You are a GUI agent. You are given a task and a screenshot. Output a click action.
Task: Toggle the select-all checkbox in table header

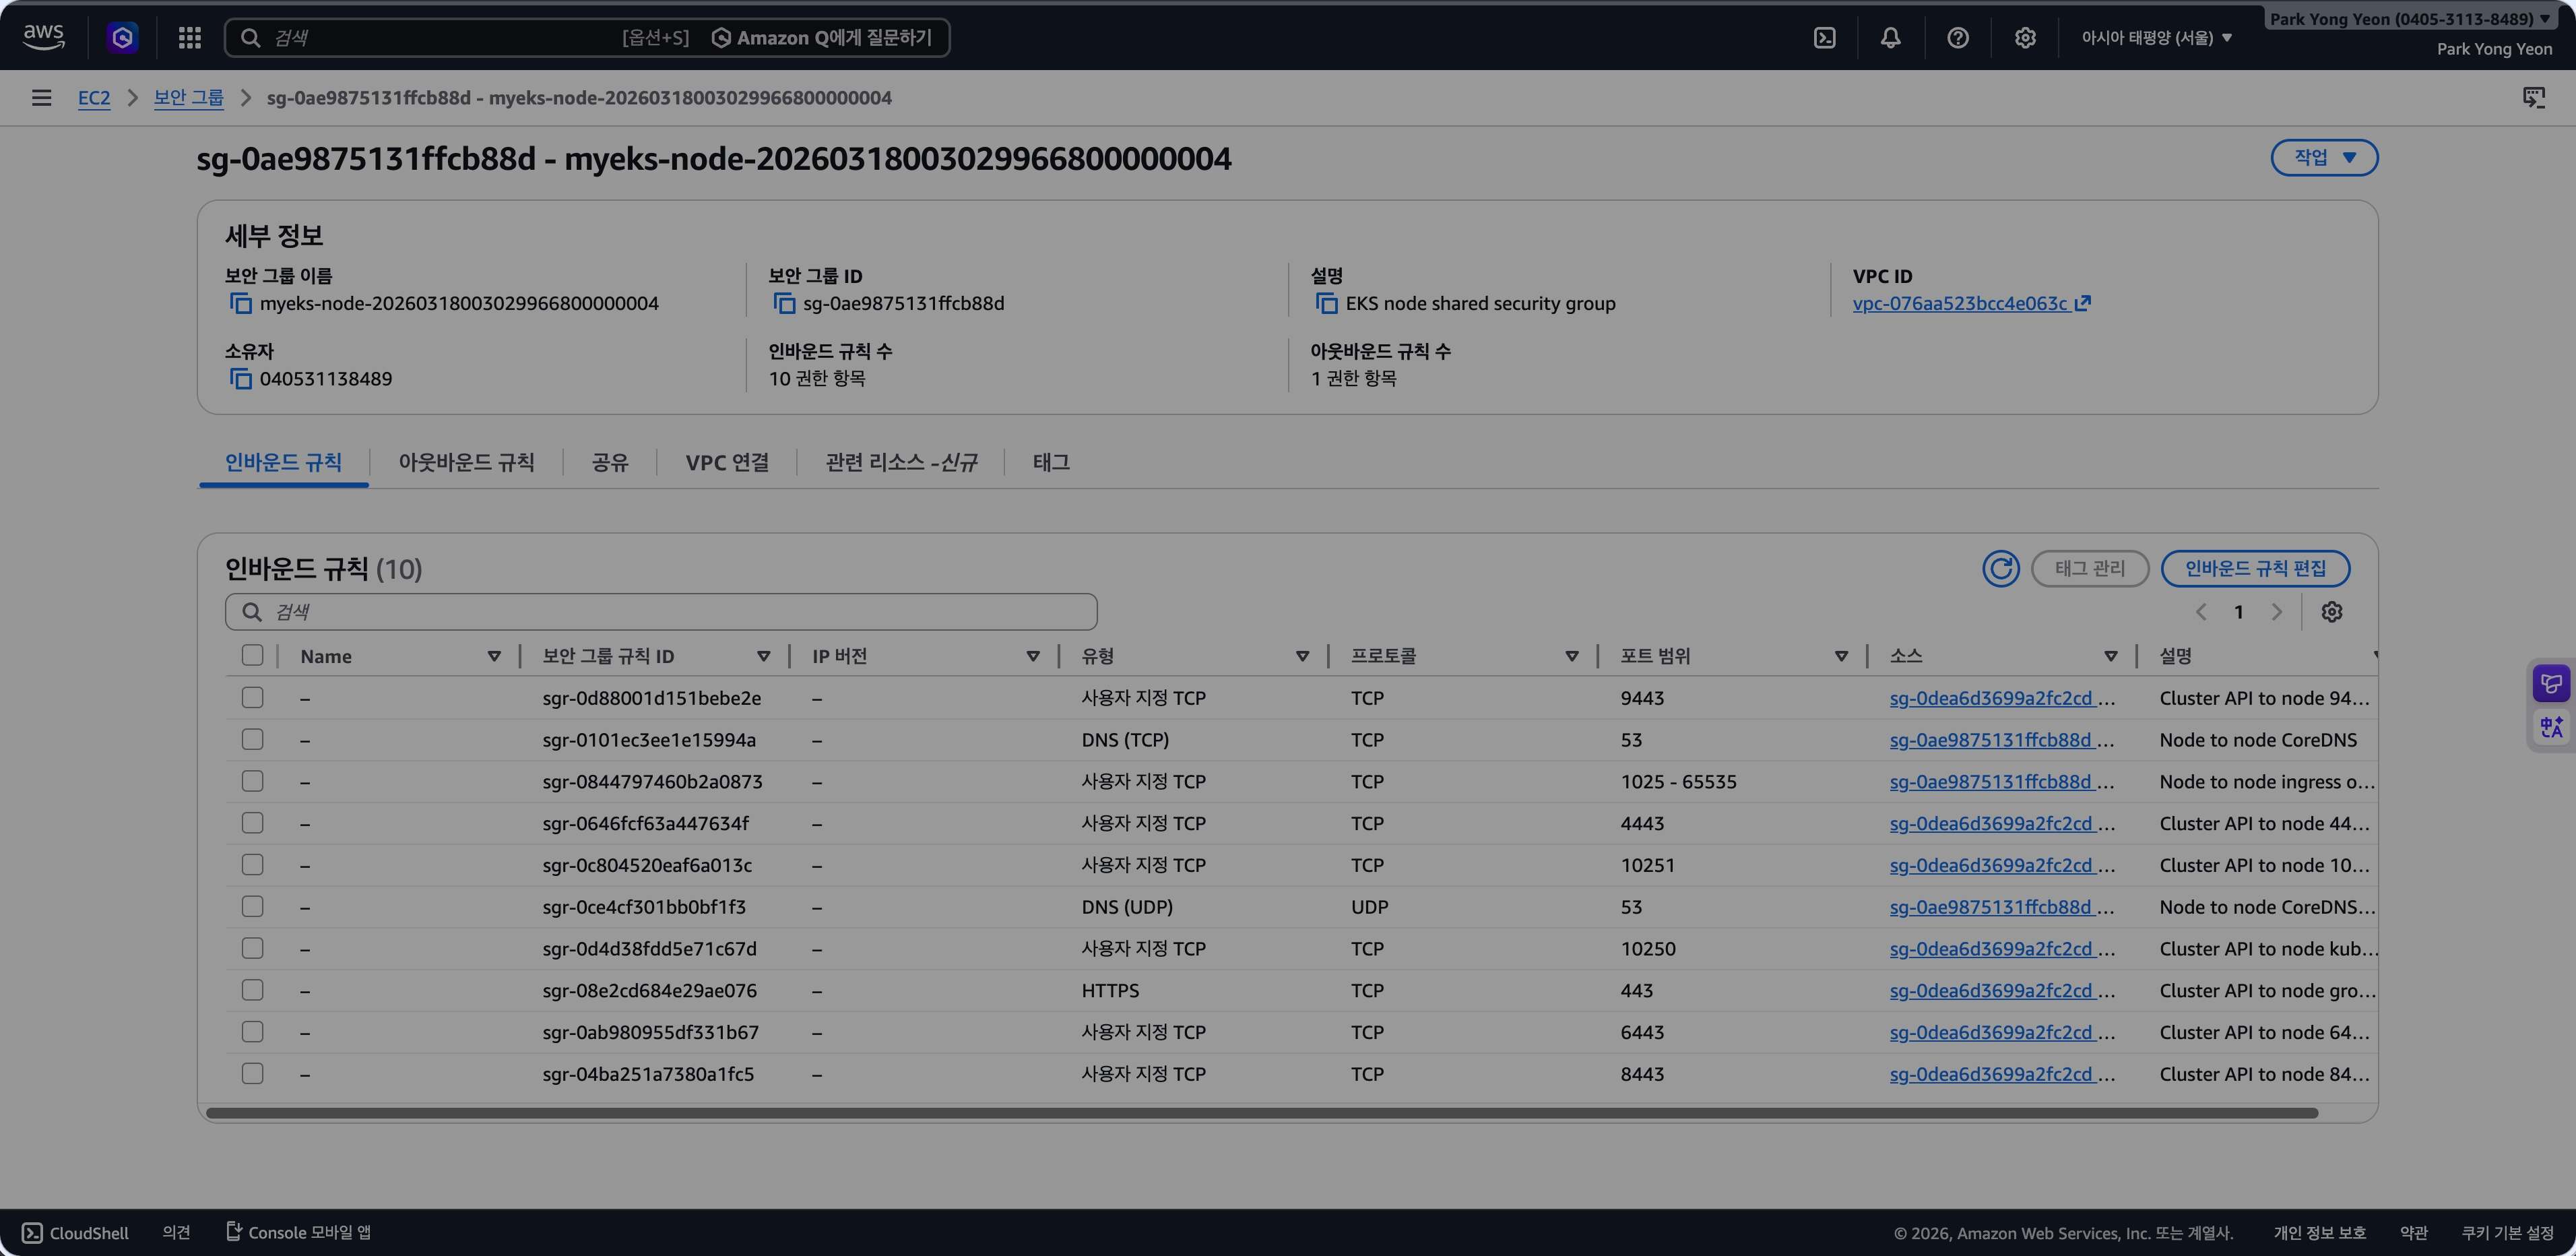(252, 656)
